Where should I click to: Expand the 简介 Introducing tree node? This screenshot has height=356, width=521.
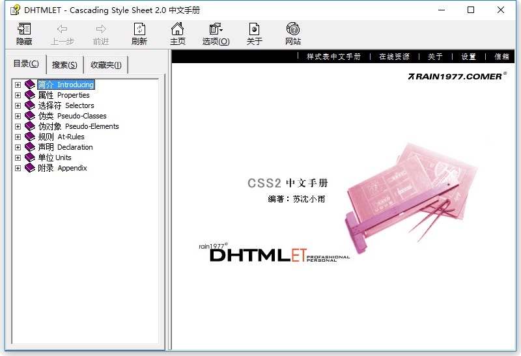click(x=18, y=85)
